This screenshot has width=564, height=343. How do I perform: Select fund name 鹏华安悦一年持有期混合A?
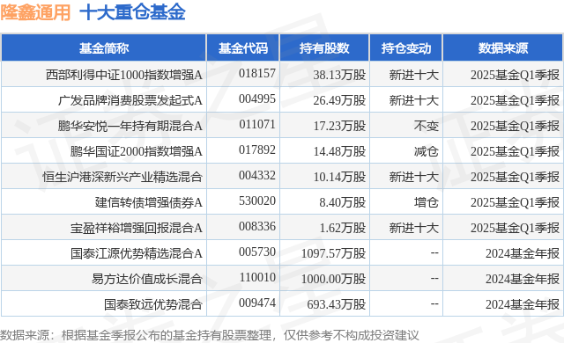[130, 126]
